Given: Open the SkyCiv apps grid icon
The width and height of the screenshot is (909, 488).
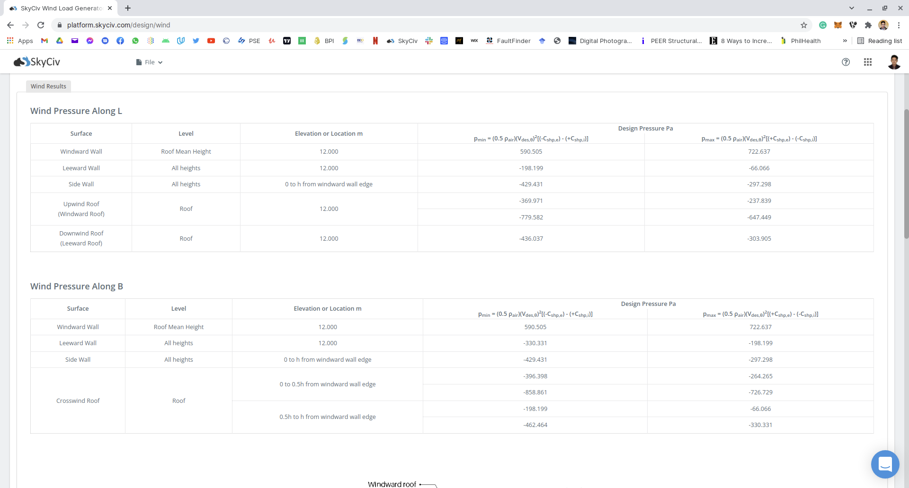Looking at the screenshot, I should click(867, 62).
